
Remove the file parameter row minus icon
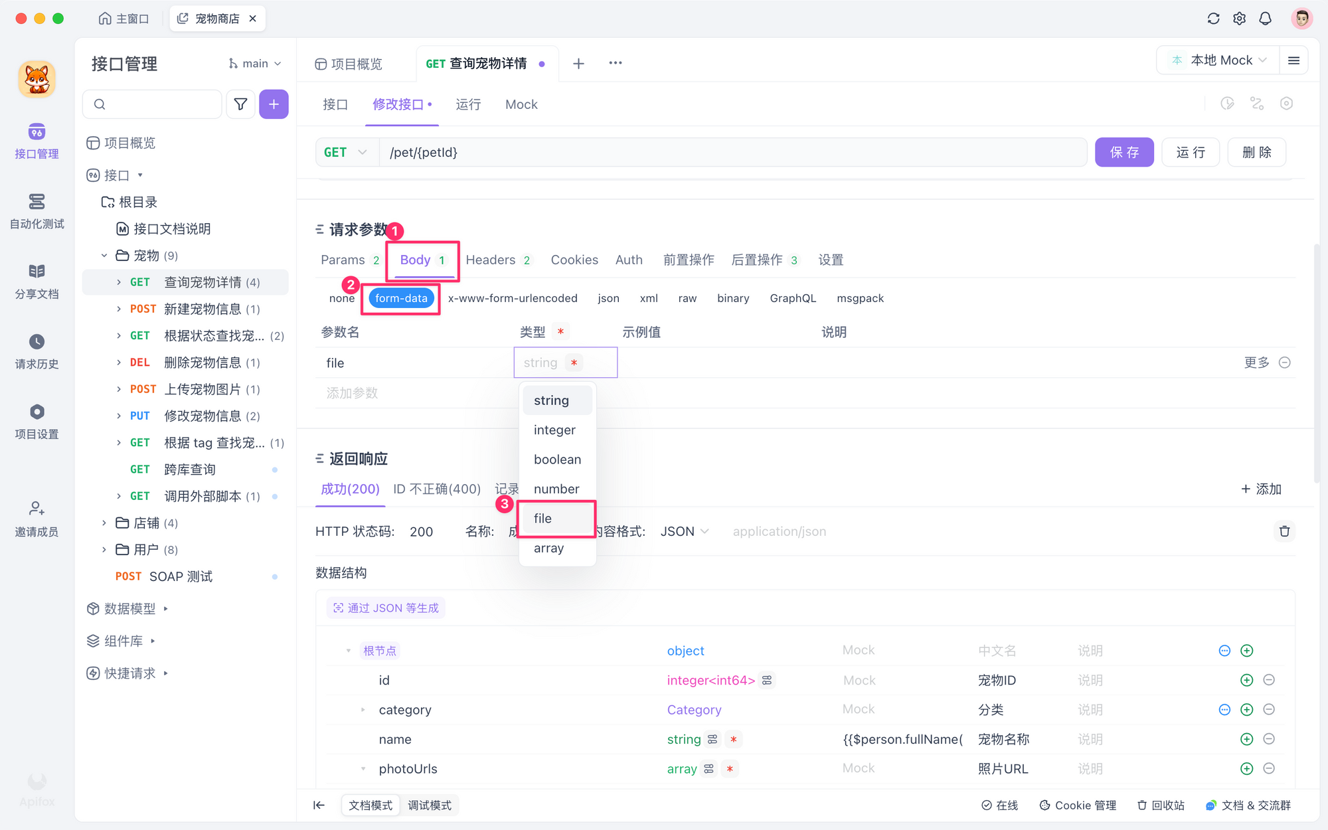[x=1285, y=363]
